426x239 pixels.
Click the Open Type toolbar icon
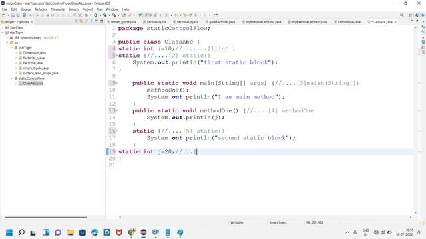124,15
